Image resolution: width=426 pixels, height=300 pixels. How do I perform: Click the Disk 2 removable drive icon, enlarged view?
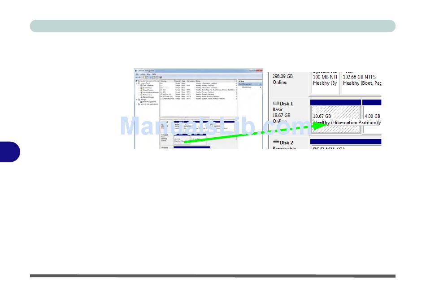276,143
